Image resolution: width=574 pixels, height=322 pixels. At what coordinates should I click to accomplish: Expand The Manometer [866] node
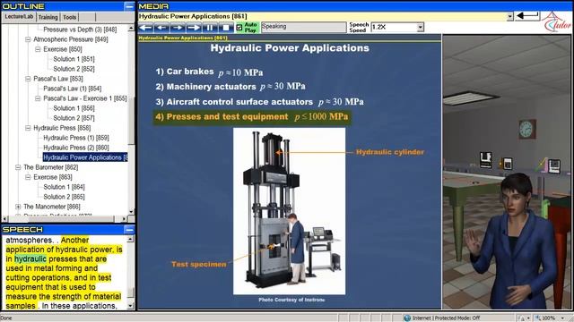click(x=18, y=207)
